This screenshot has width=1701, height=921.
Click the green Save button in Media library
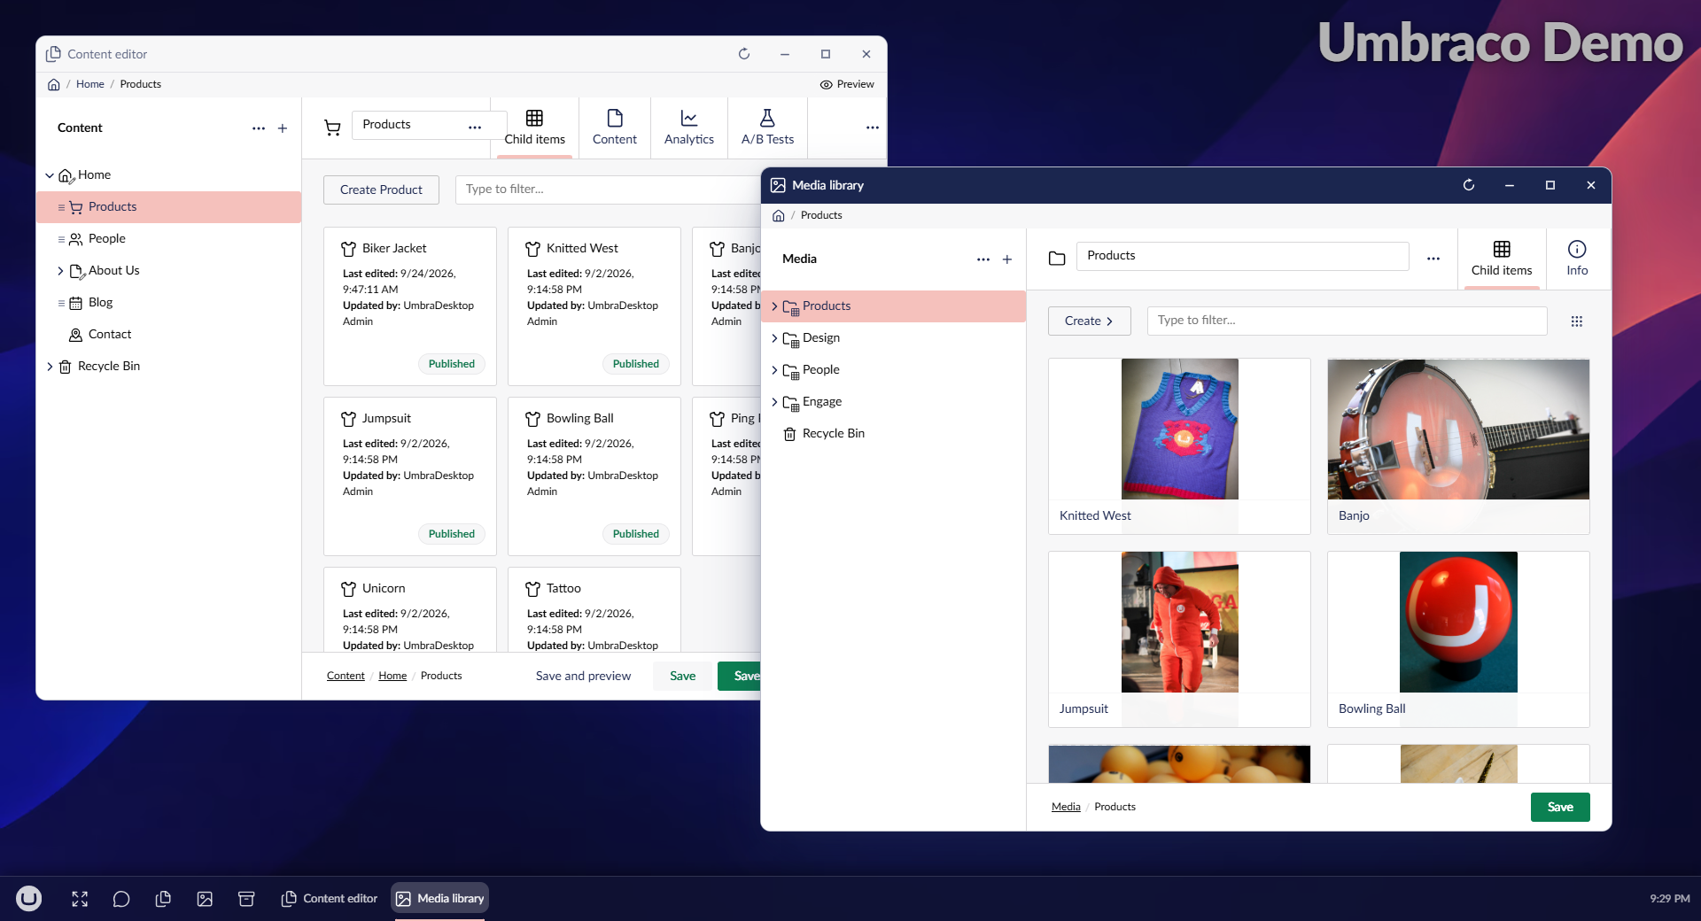[1560, 807]
